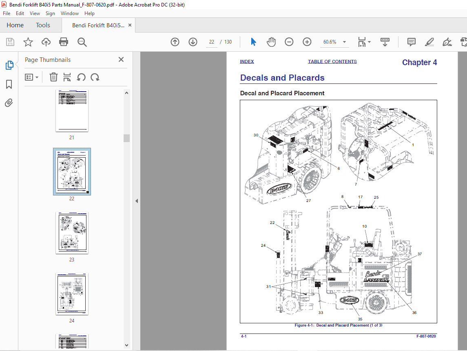The height and width of the screenshot is (351, 467).
Task: Open thumbnails options dropdown menu
Action: 31,77
